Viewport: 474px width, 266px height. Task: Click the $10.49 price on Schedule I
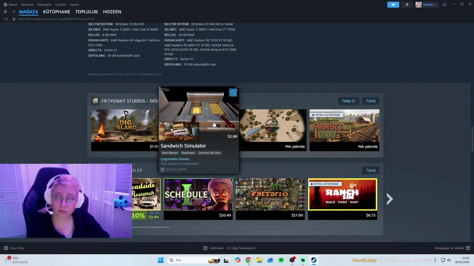point(225,215)
